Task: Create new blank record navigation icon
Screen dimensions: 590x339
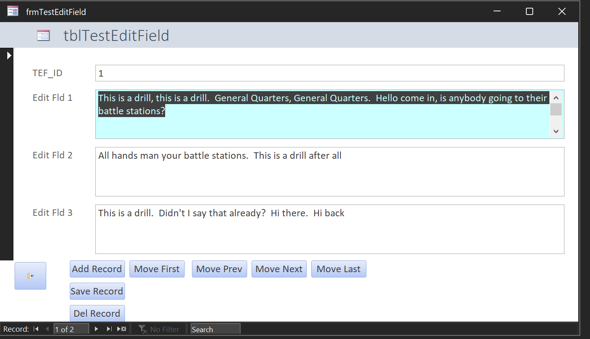Action: pyautogui.click(x=121, y=329)
